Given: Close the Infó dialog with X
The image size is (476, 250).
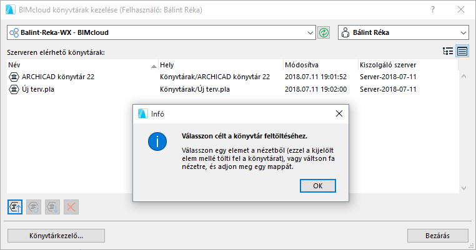Looking at the screenshot, I should [339, 114].
